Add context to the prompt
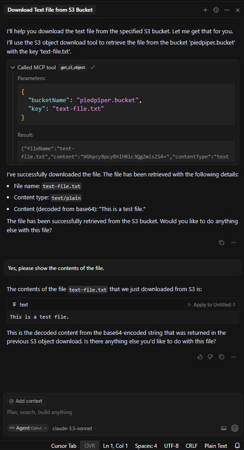This screenshot has height=450, width=244. pos(26,401)
